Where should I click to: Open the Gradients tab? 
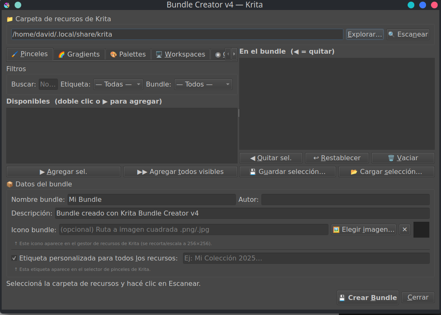(x=79, y=54)
